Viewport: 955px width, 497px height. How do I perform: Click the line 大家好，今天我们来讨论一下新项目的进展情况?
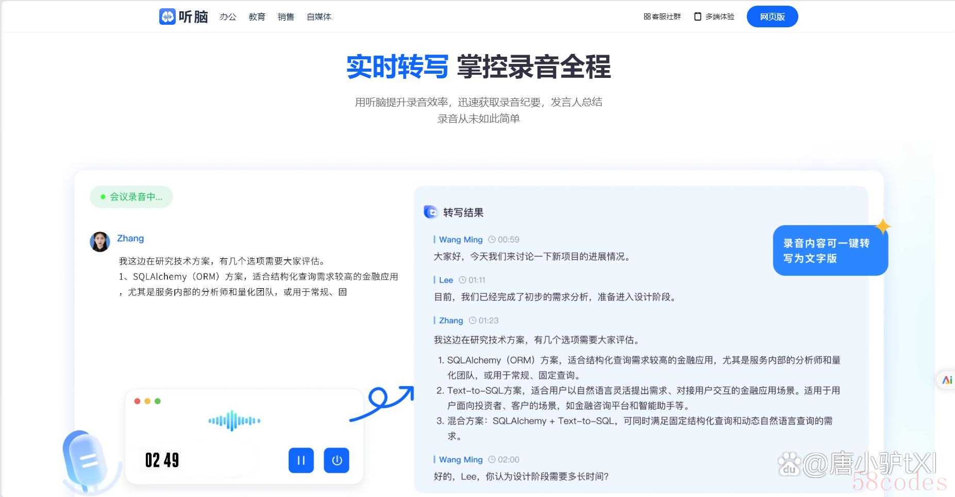(532, 256)
